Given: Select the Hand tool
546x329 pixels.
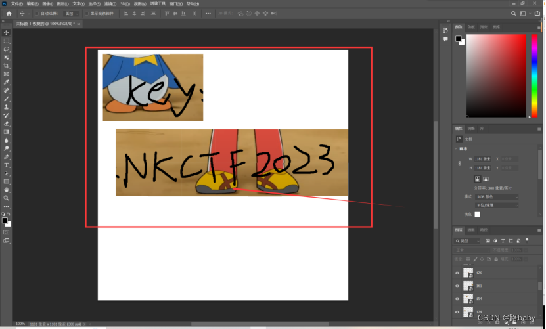Looking at the screenshot, I should click(7, 190).
